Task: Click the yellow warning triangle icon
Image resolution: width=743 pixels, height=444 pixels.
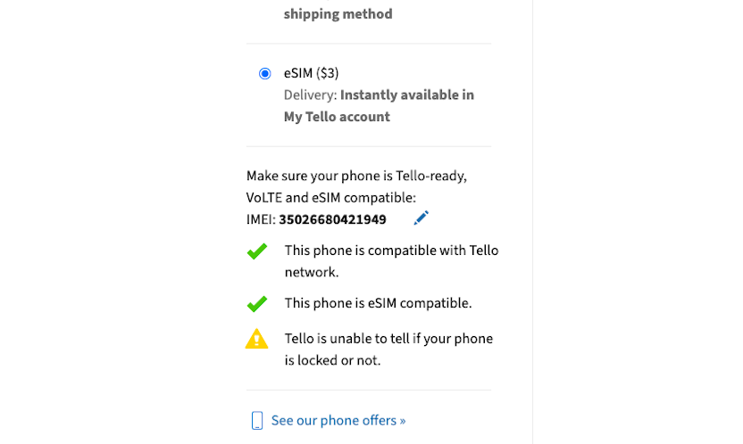Action: 257,339
